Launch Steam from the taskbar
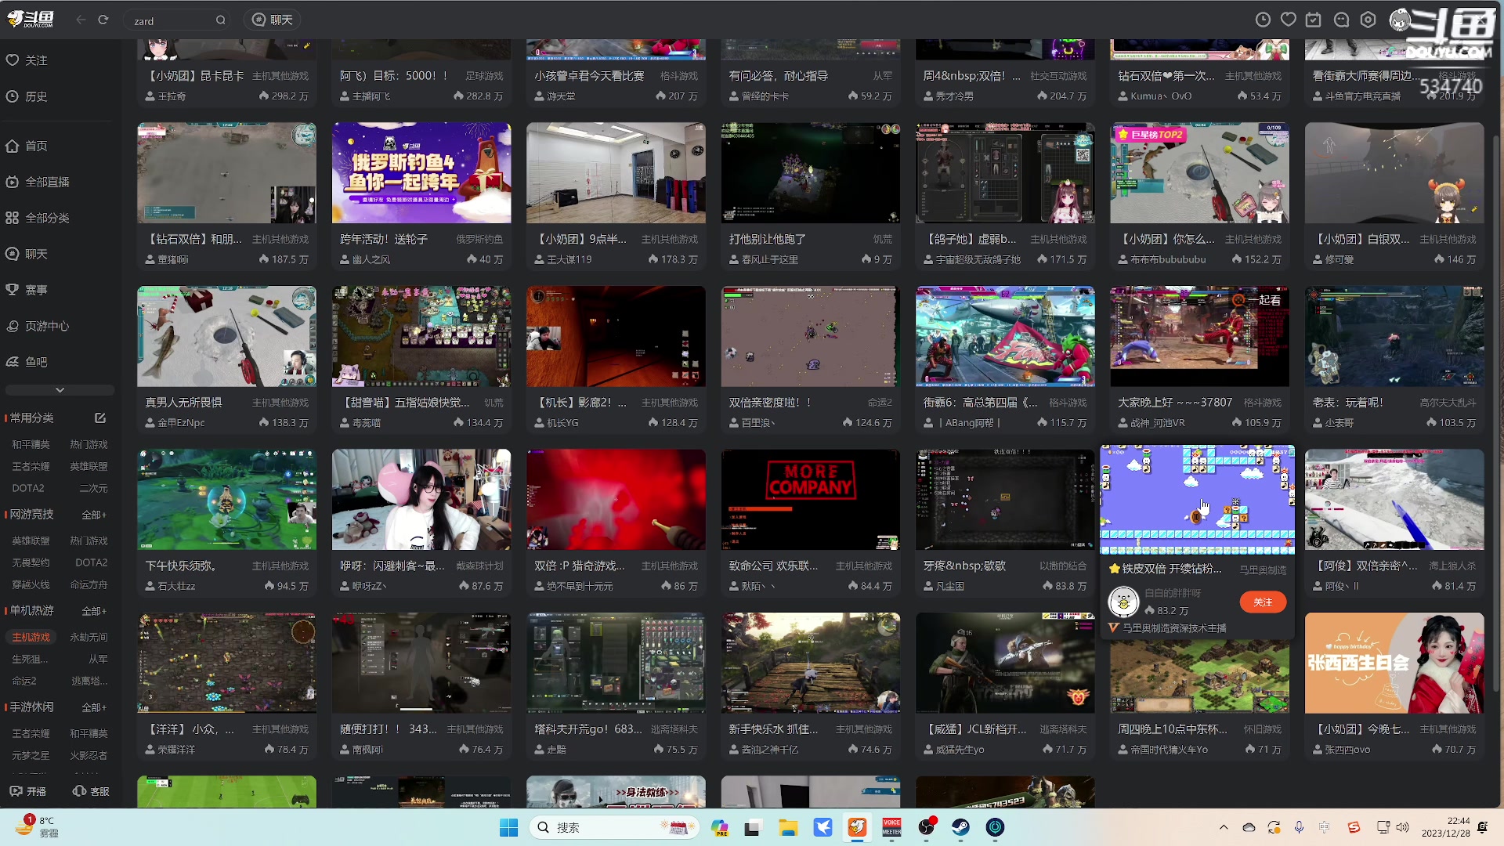Screen dimensions: 1504x846 [x=961, y=827]
